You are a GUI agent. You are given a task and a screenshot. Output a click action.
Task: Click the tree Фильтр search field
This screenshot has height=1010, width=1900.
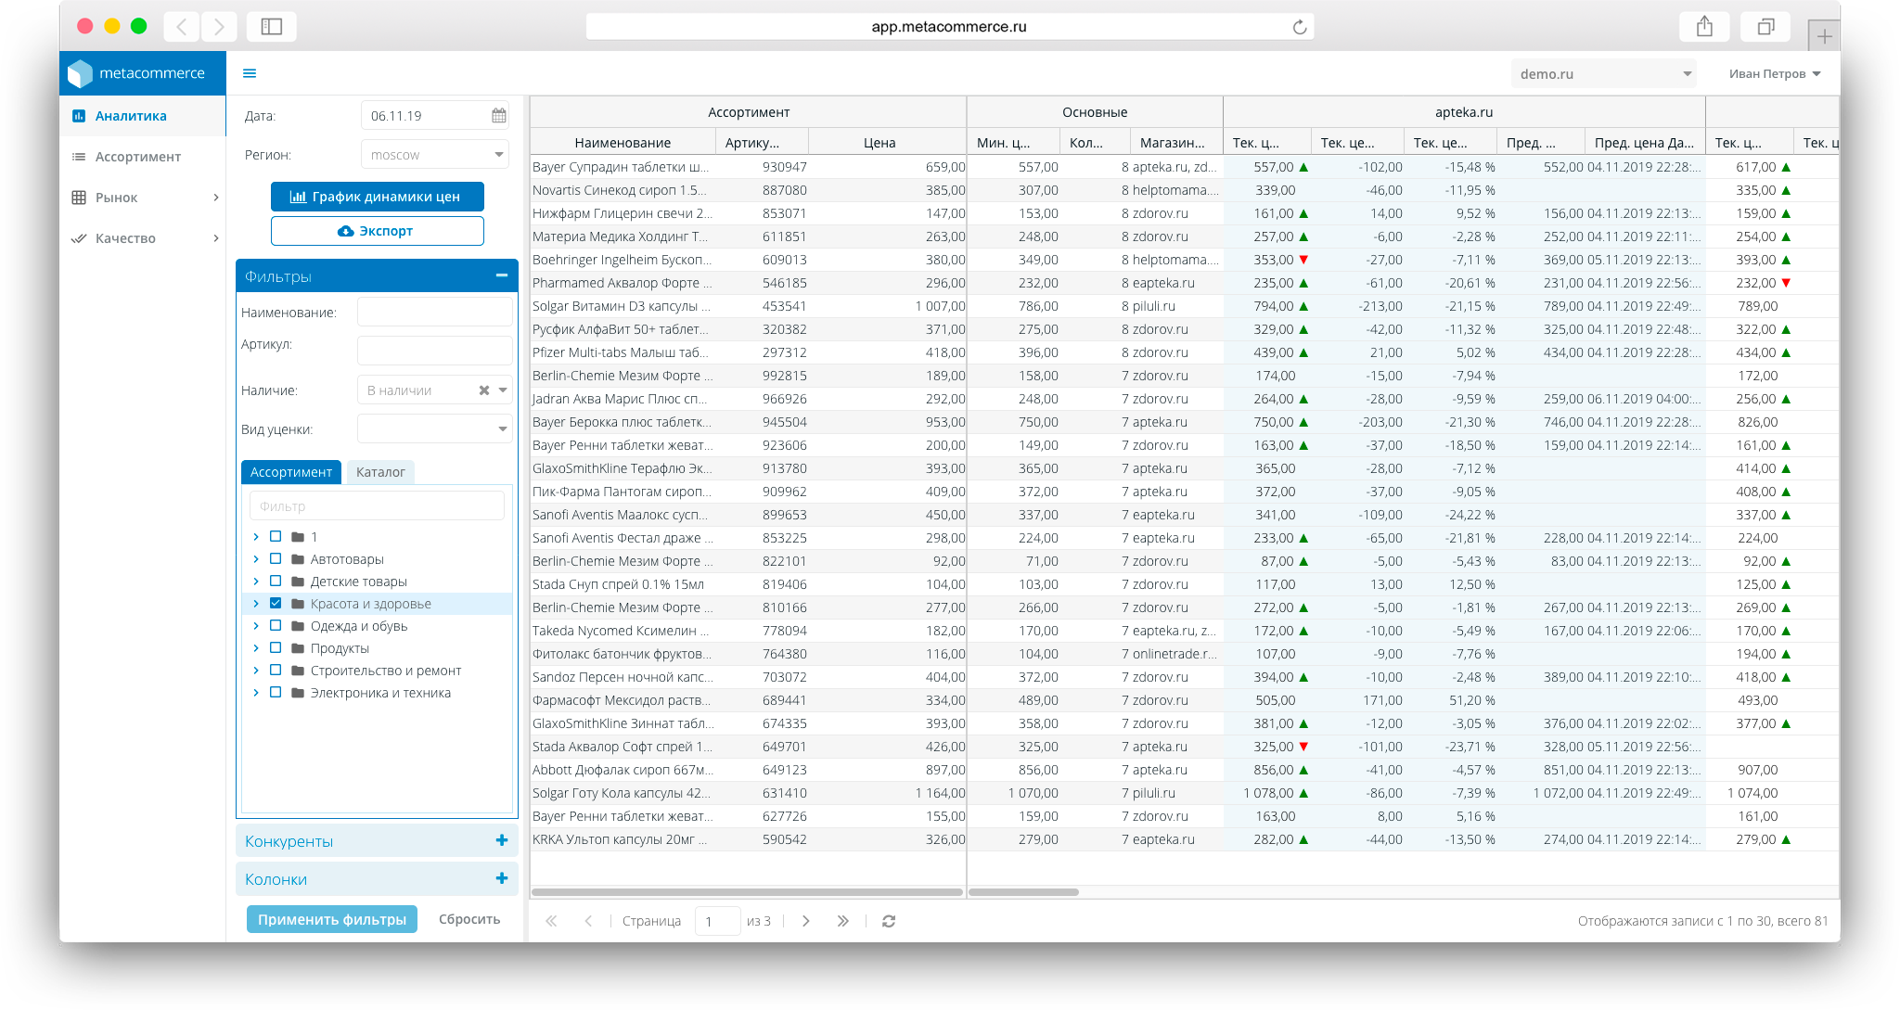[377, 506]
